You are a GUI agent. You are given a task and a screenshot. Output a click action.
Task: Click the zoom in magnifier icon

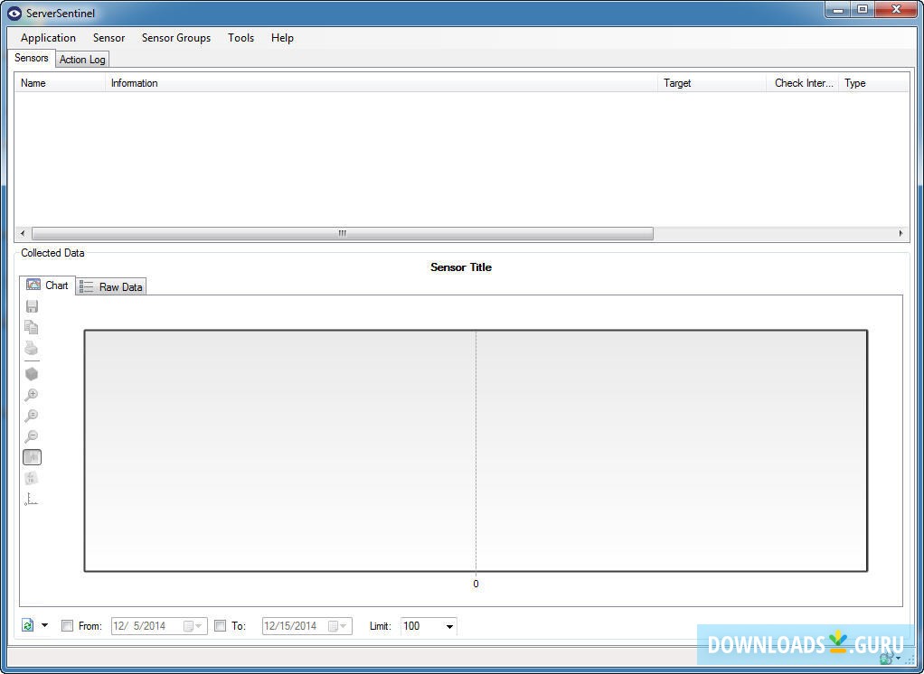32,395
